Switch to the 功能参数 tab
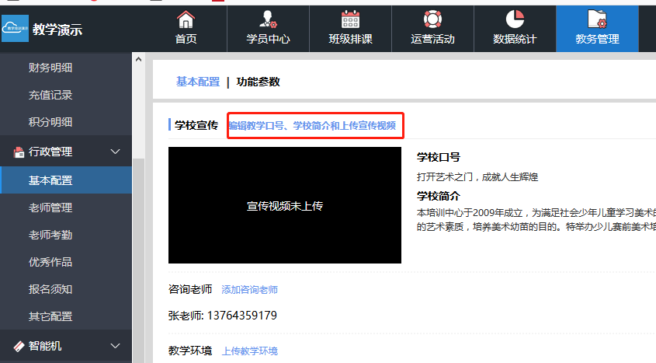The height and width of the screenshot is (363, 656). tap(259, 82)
